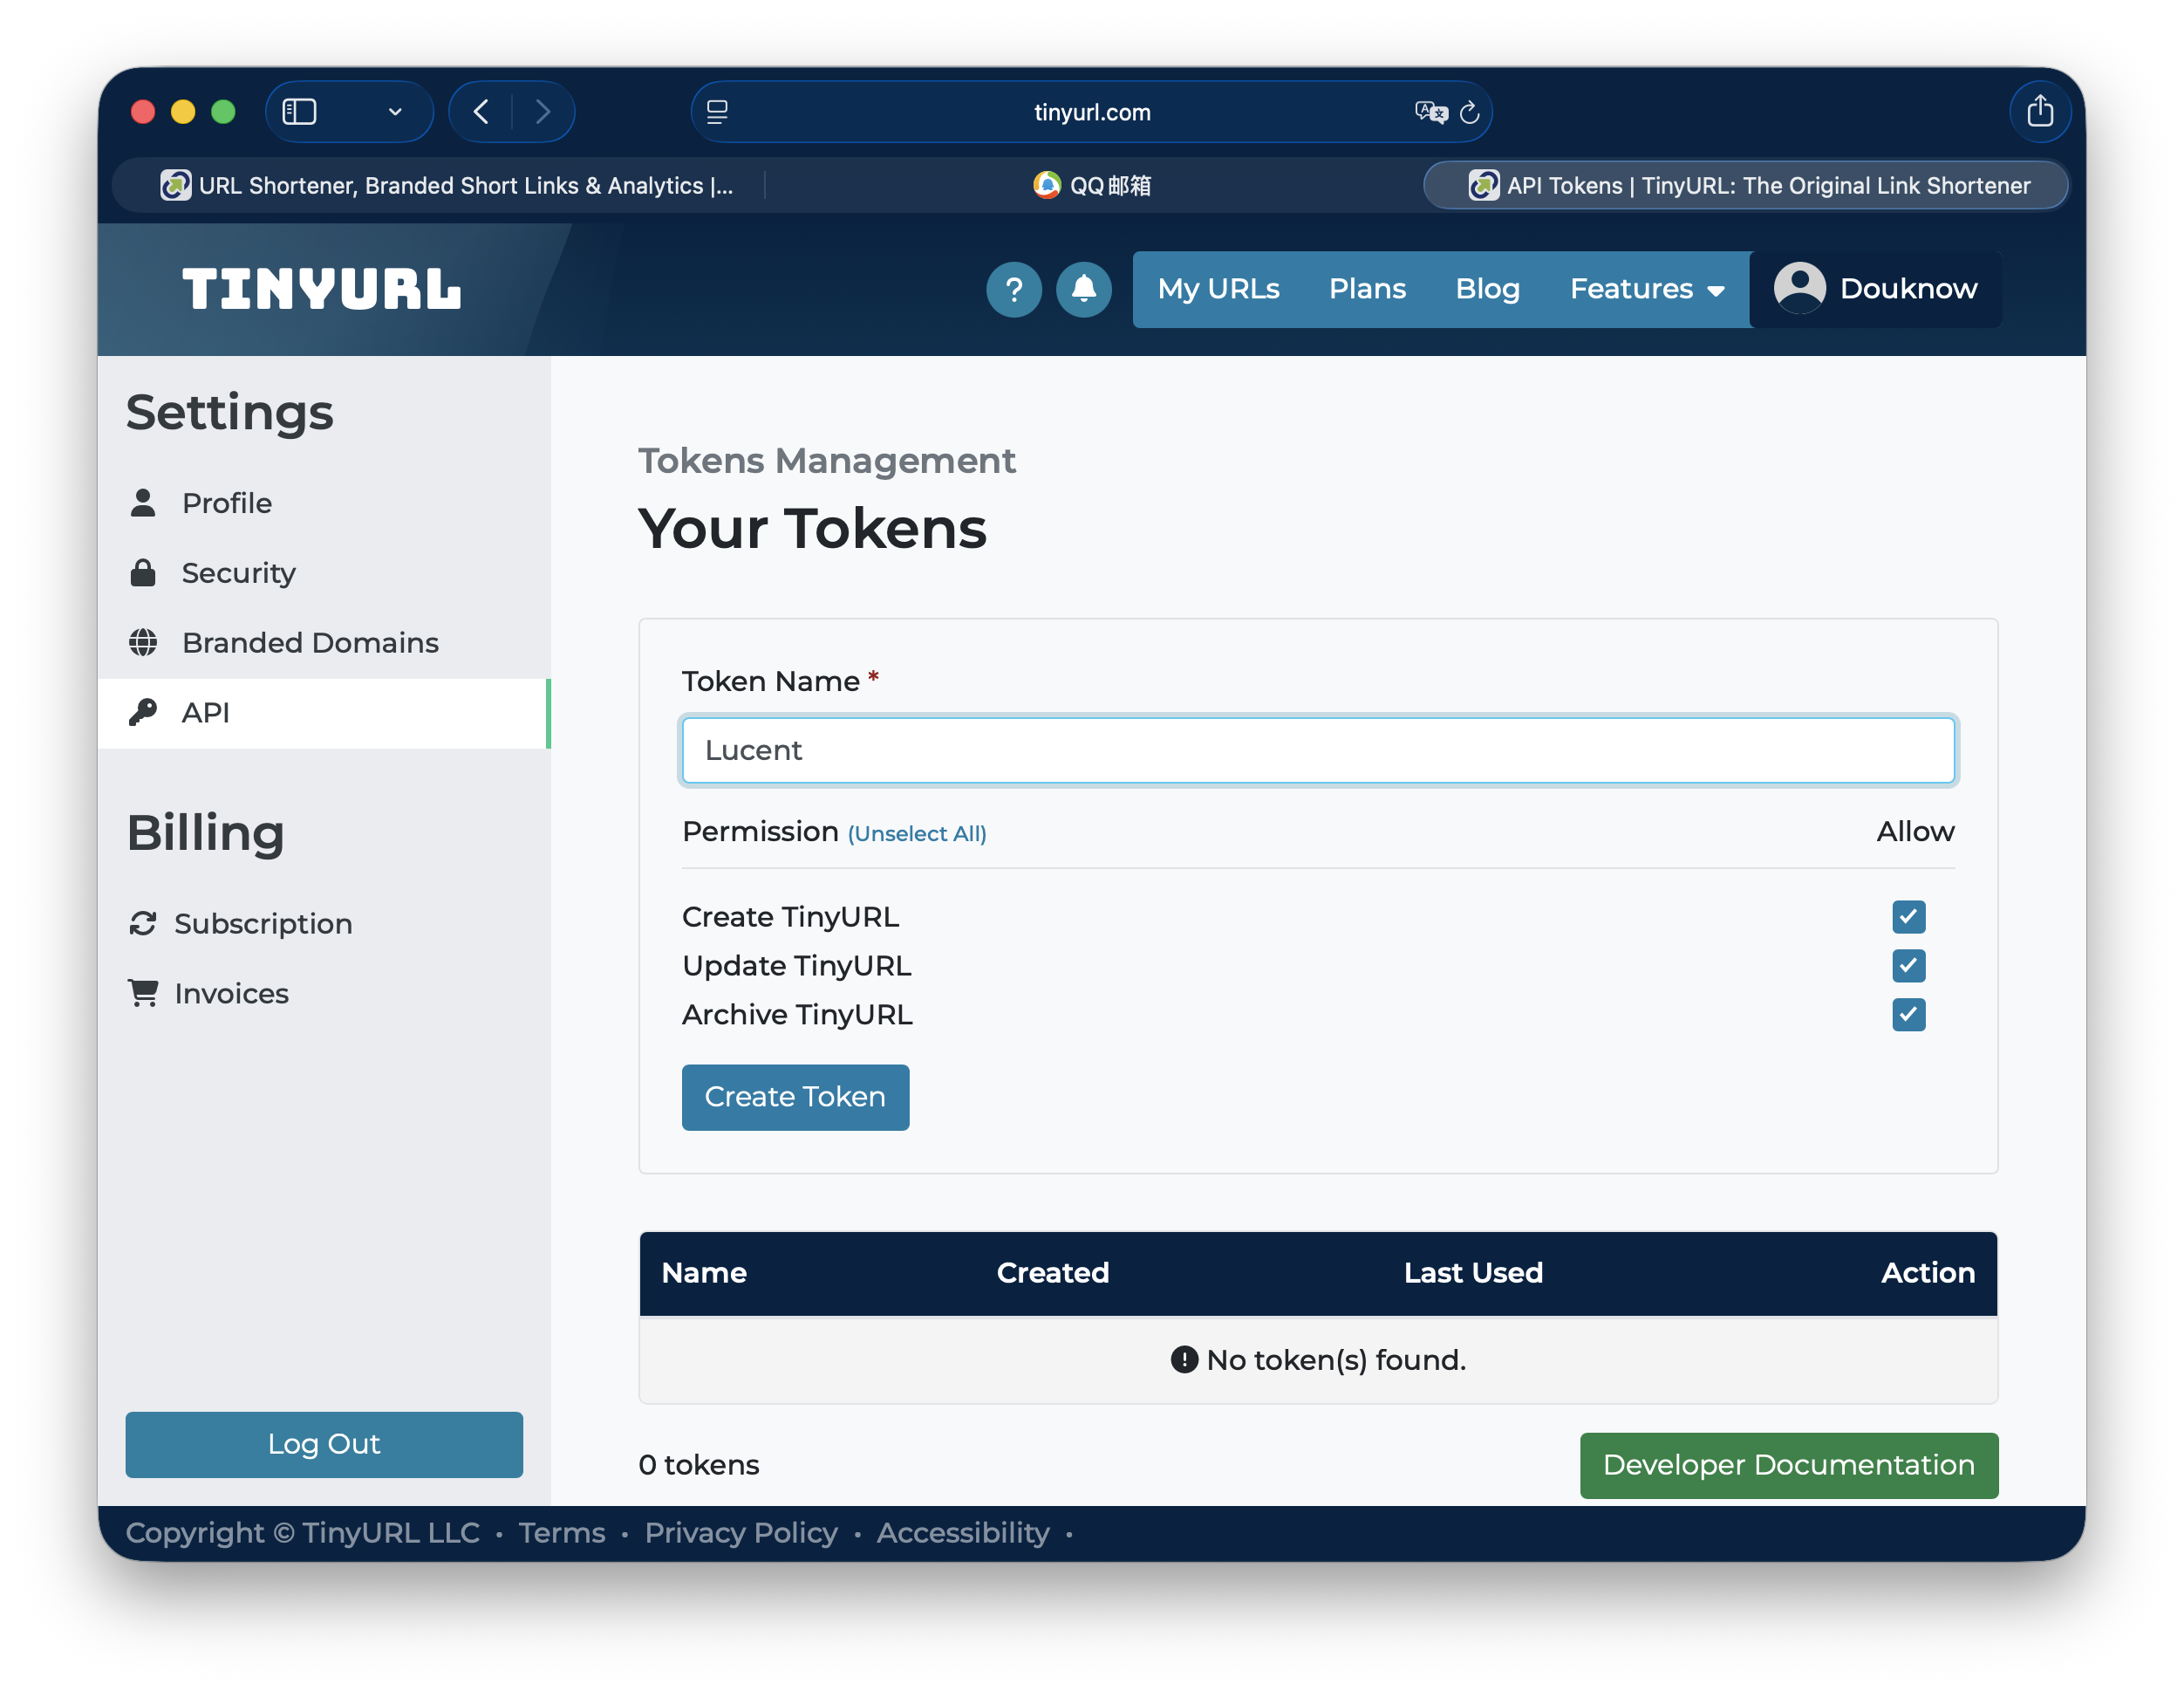Click the Unselect All link
Image resolution: width=2184 pixels, height=1691 pixels.
916,832
